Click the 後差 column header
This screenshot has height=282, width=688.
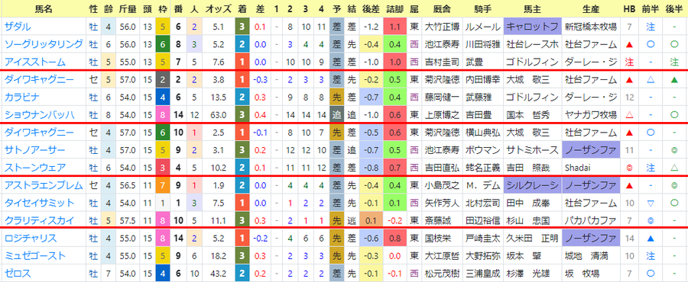pos(372,8)
